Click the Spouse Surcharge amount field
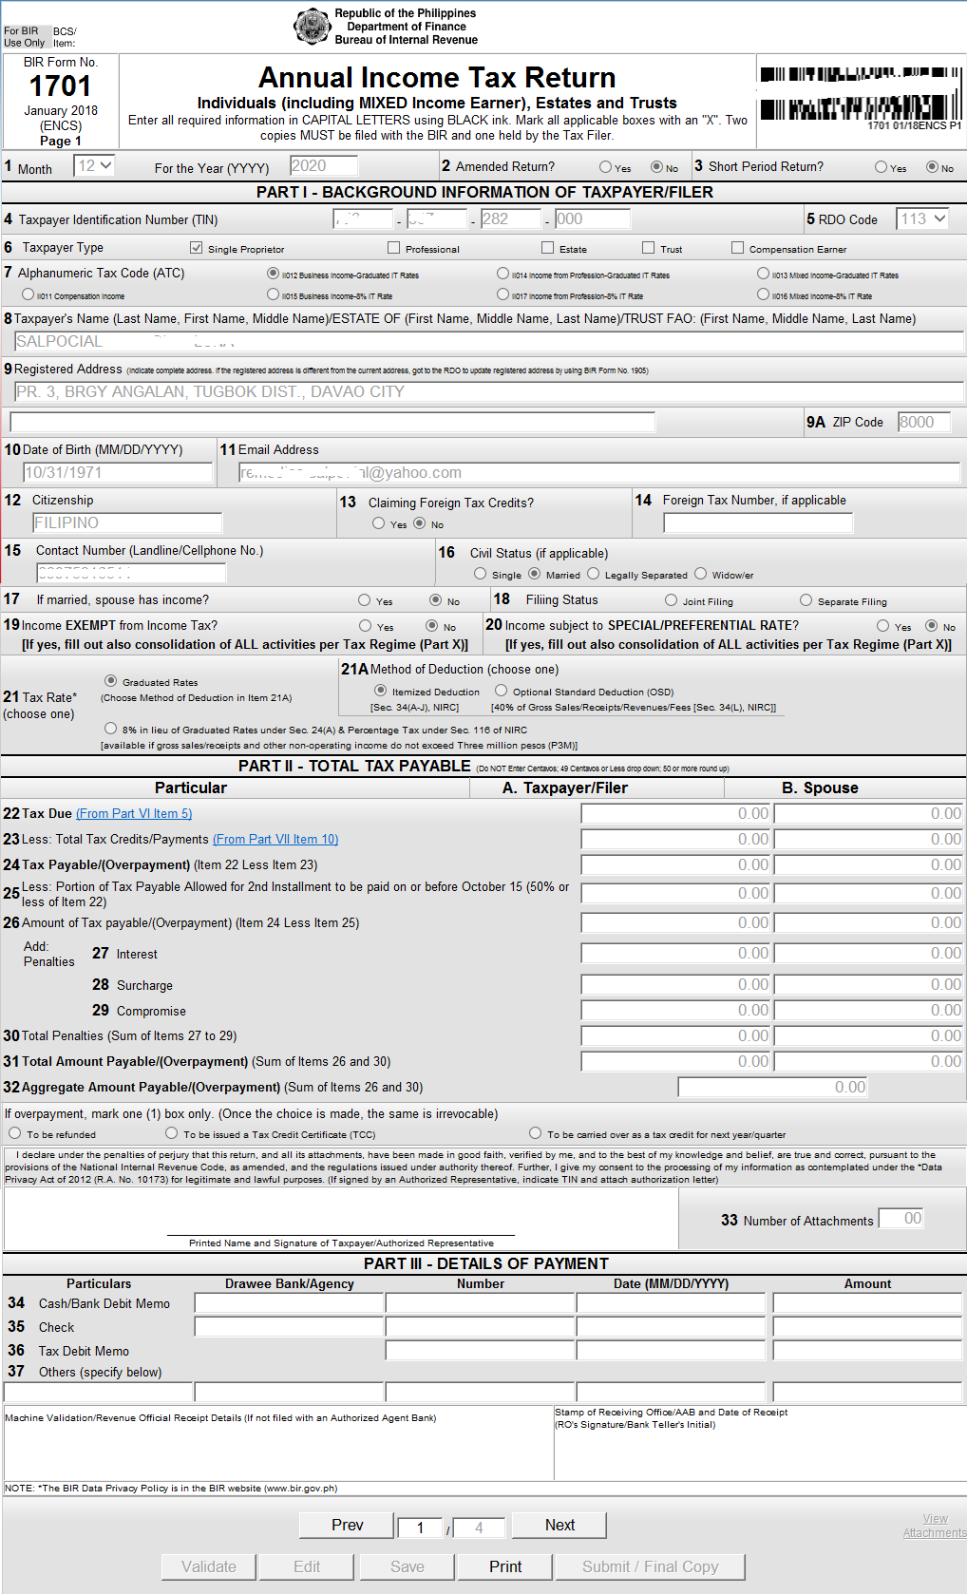Image resolution: width=967 pixels, height=1594 pixels. tap(869, 985)
